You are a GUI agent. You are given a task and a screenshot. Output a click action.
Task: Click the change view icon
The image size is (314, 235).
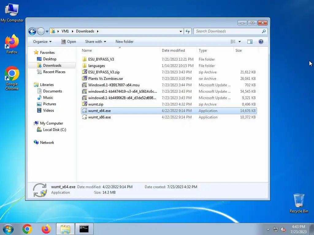233,42
